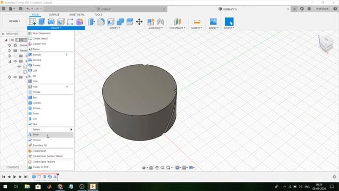Open Pattern submenu in Create menu
Screen dimensions: 339x191
(51, 129)
